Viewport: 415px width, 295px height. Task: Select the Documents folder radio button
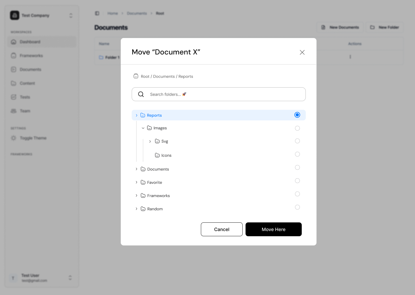297,167
